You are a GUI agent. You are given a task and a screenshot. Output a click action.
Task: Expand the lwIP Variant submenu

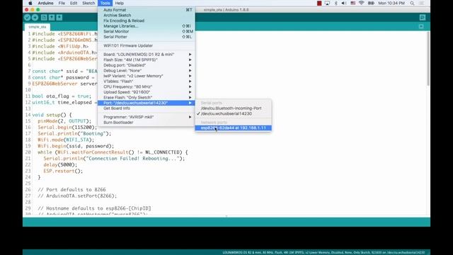click(x=147, y=76)
